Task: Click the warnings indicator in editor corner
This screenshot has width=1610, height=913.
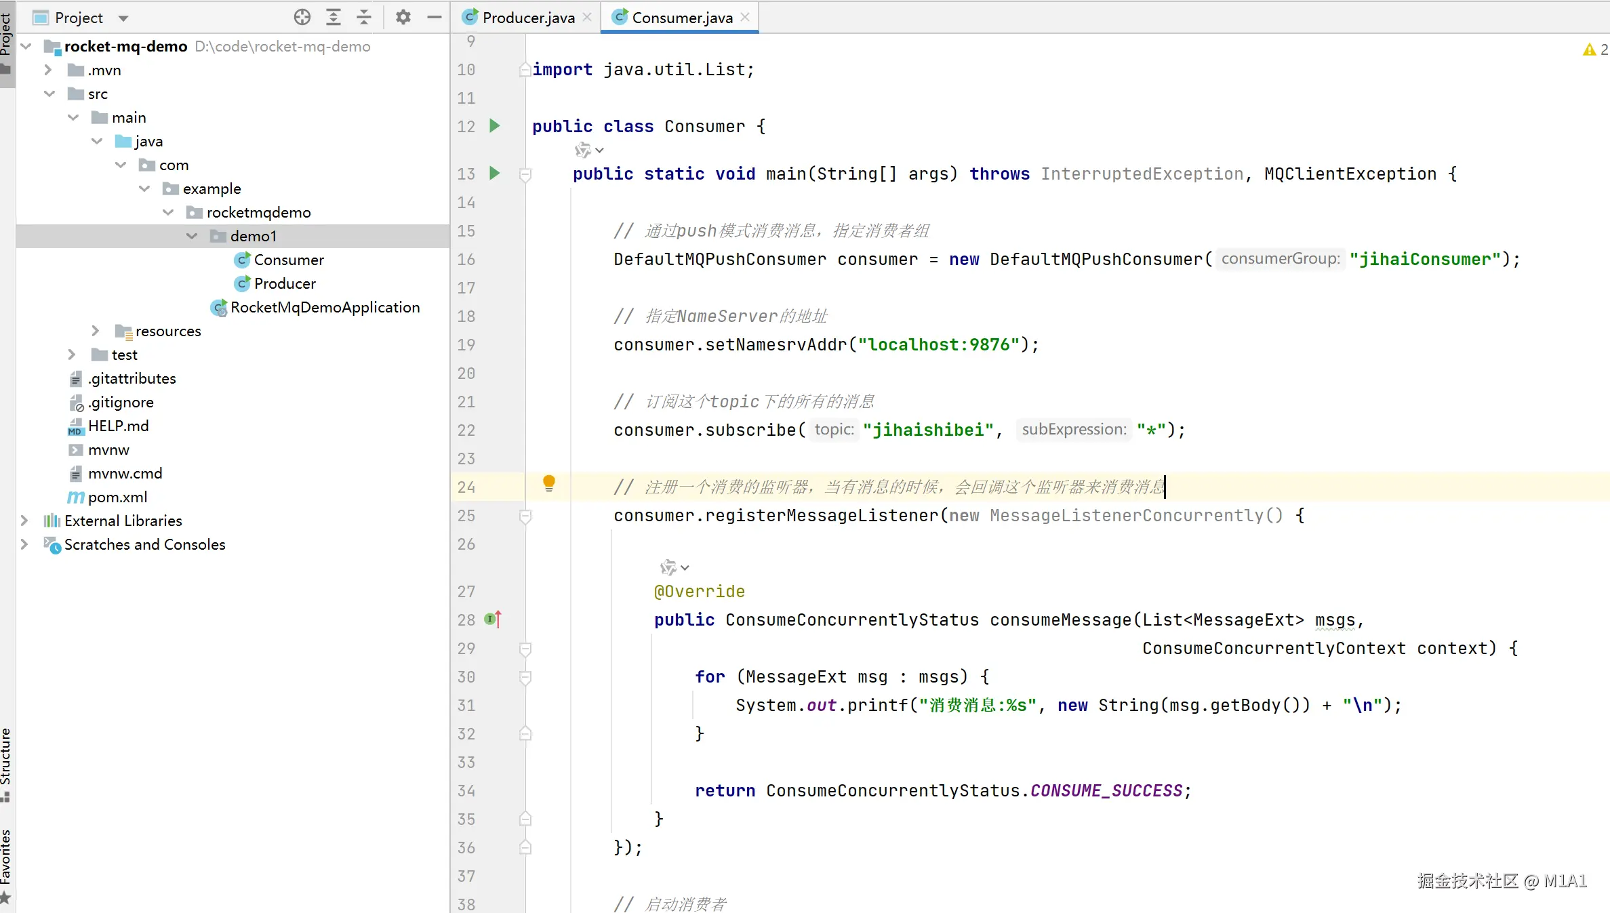Action: tap(1594, 49)
